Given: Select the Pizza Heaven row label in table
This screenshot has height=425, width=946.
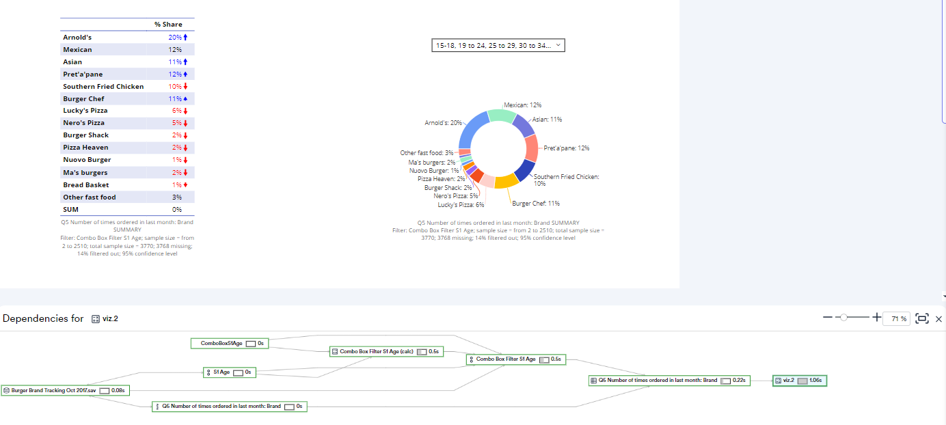Looking at the screenshot, I should tap(85, 147).
